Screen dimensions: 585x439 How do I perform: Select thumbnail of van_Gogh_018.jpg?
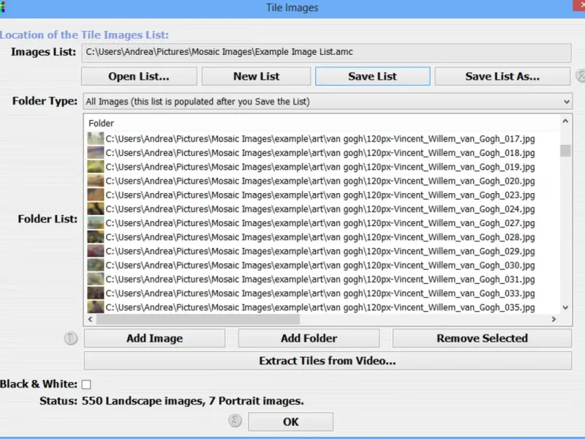[96, 153]
